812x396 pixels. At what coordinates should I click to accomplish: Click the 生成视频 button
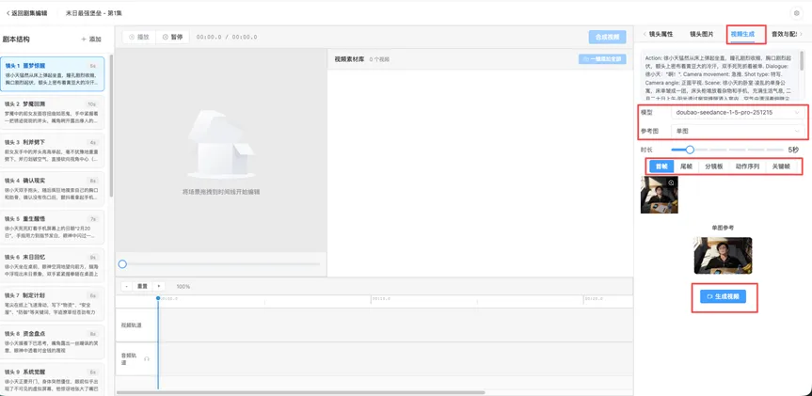723,296
